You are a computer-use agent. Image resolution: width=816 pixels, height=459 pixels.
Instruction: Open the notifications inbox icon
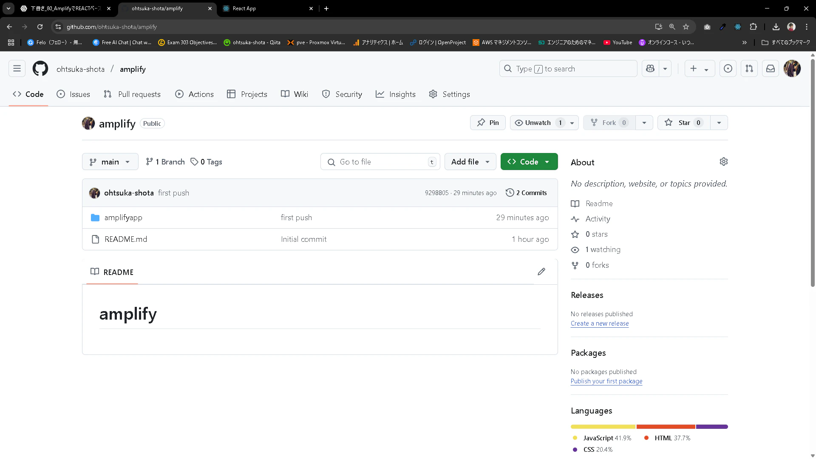pyautogui.click(x=771, y=68)
